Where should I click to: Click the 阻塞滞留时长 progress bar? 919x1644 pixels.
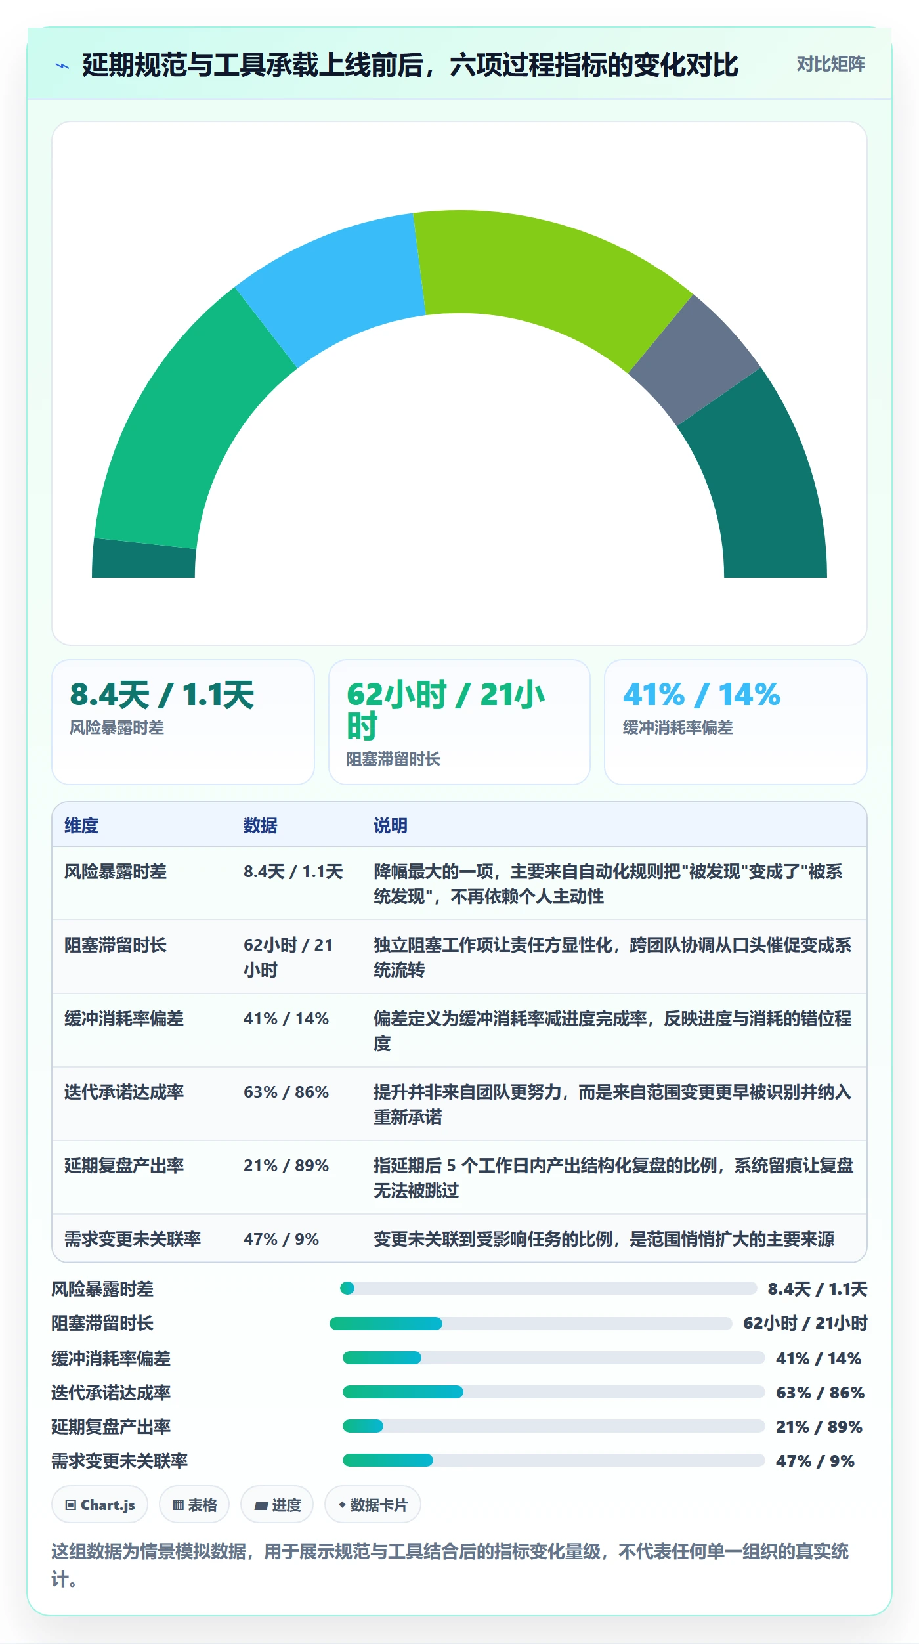click(x=531, y=1323)
